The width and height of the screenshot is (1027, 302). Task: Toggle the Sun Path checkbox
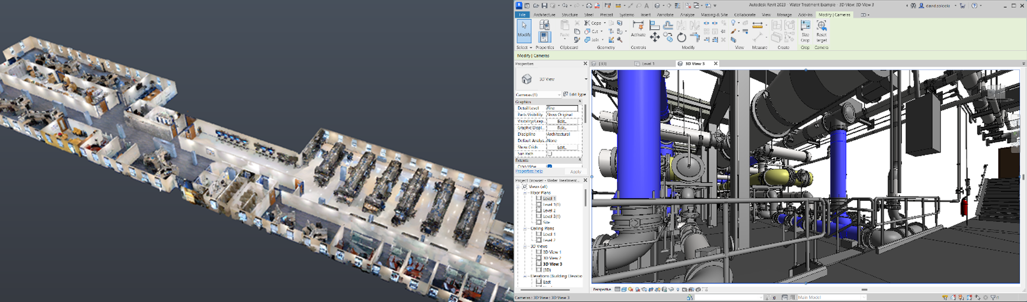click(x=549, y=154)
